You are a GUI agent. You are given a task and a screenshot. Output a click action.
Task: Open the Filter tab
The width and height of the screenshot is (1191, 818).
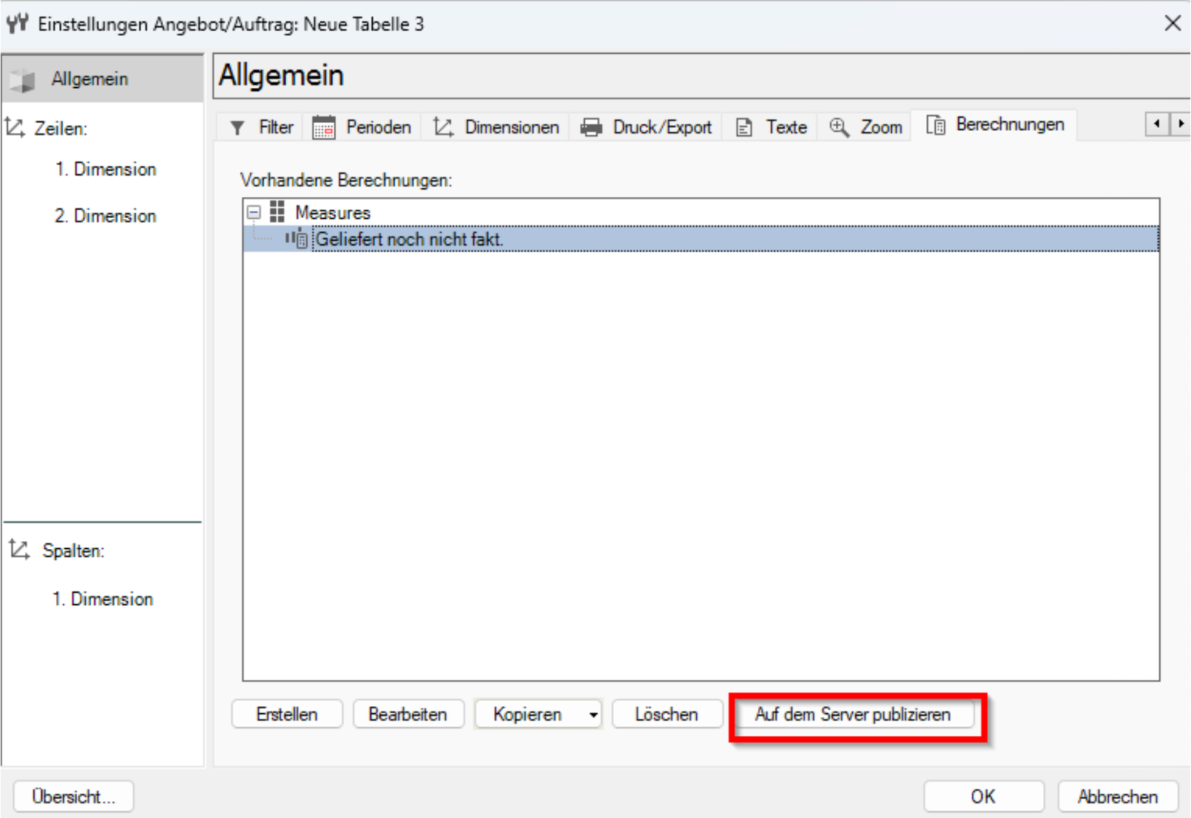261,127
